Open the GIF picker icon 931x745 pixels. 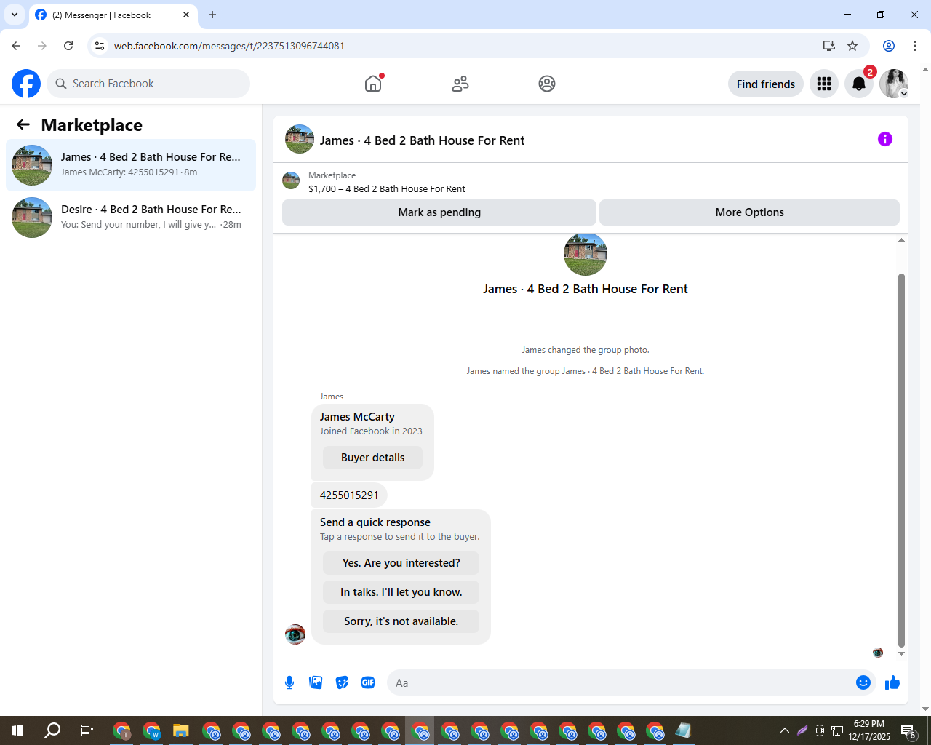(x=368, y=682)
